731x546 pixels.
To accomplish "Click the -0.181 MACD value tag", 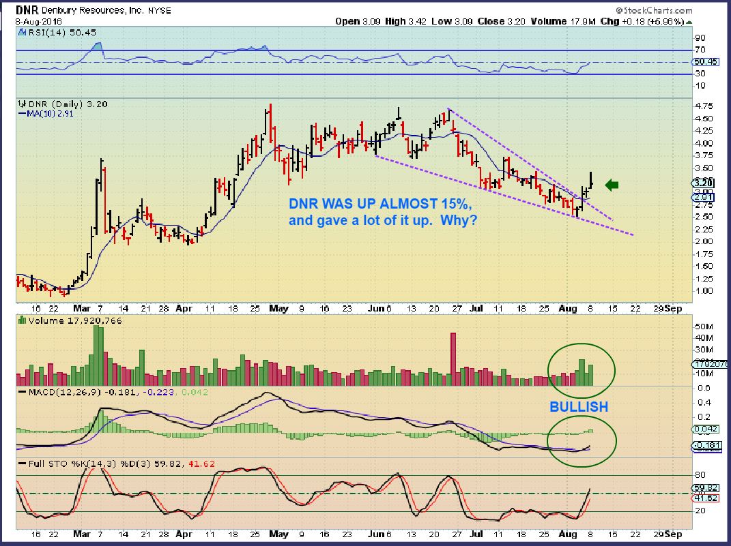I will click(706, 445).
